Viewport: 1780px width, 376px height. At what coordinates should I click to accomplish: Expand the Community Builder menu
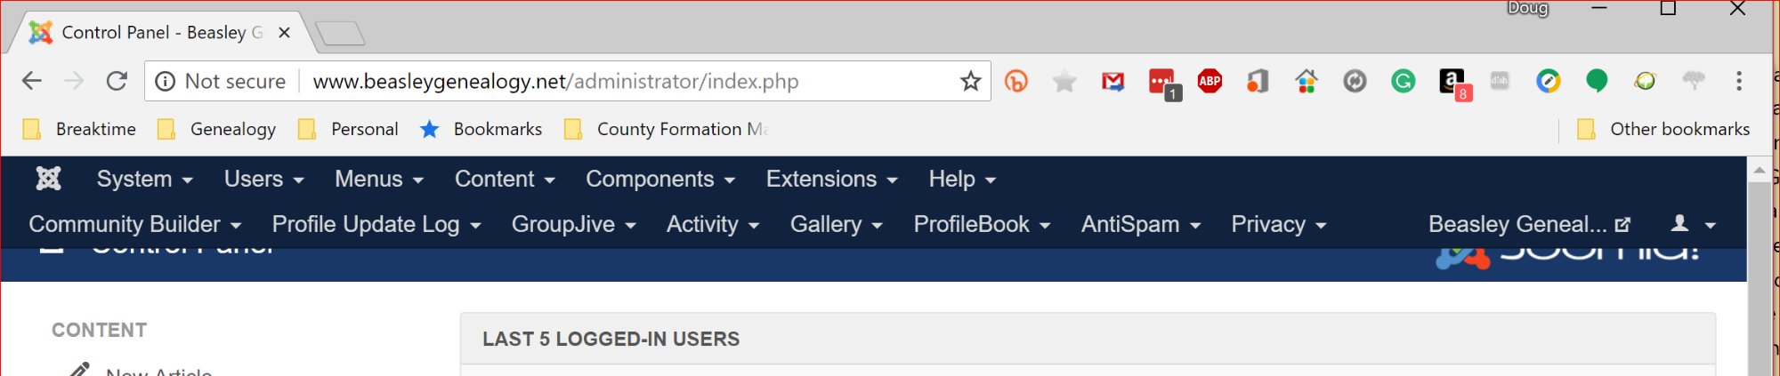[135, 224]
